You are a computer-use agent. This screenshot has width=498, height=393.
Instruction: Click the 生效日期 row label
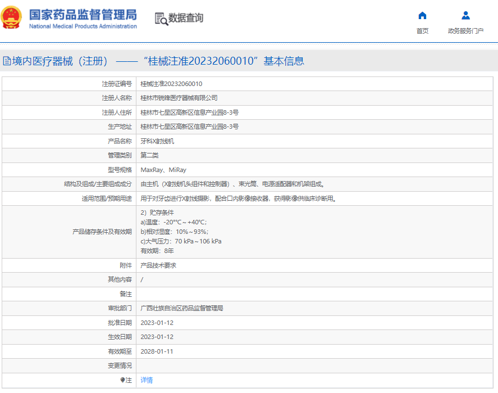[x=120, y=337]
